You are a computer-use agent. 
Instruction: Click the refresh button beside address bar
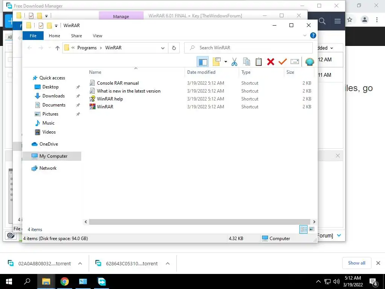point(174,48)
